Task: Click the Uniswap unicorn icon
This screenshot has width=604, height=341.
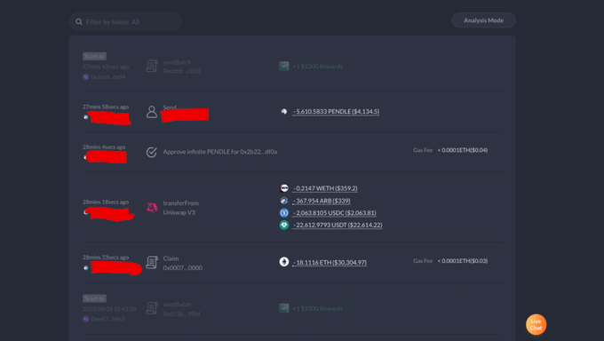Action: 152,207
